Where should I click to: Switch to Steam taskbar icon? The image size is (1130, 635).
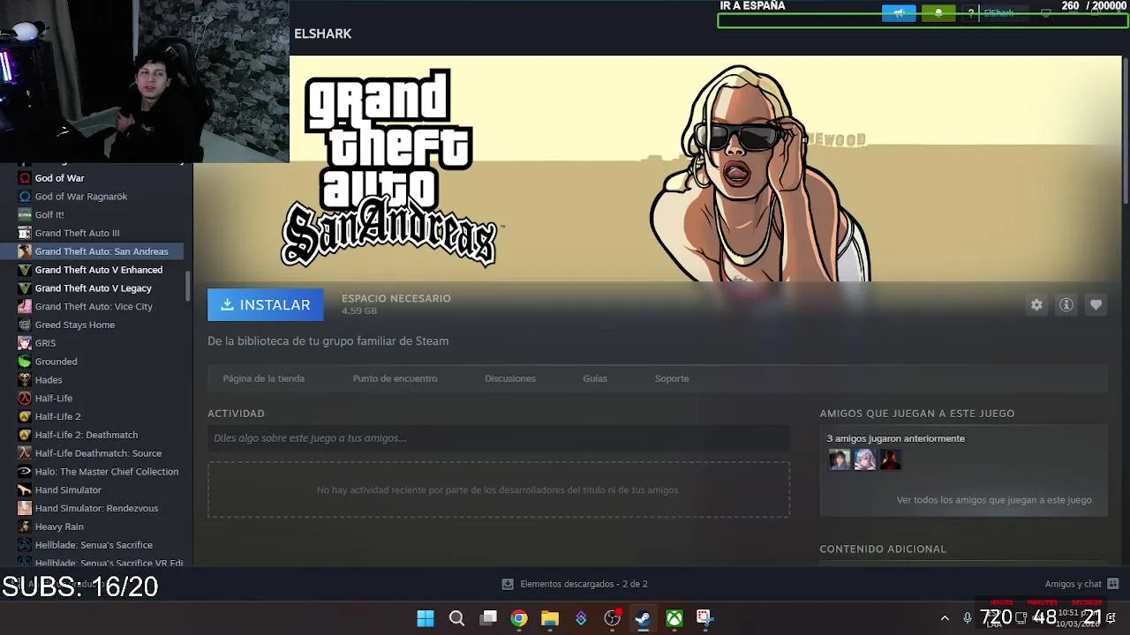643,618
